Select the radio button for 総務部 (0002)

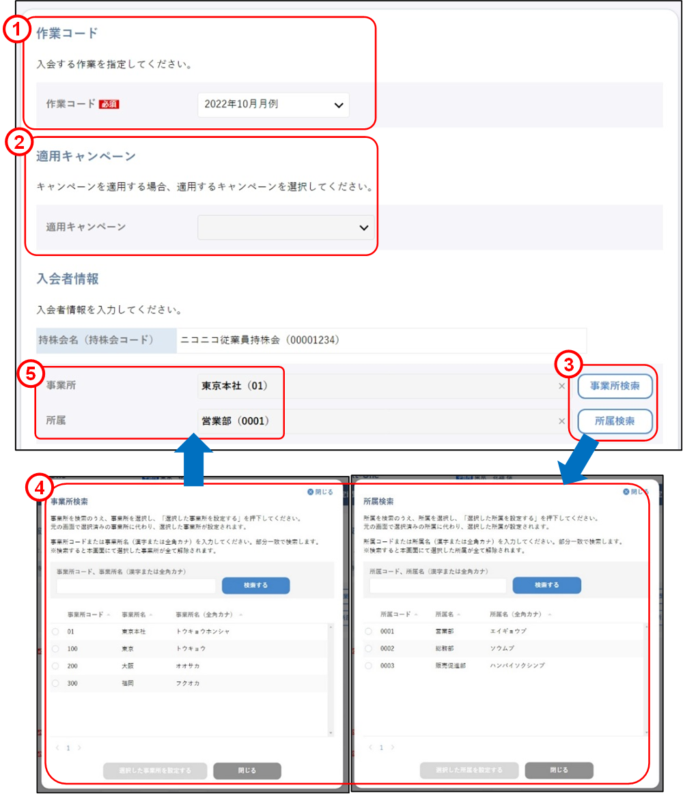click(x=369, y=649)
